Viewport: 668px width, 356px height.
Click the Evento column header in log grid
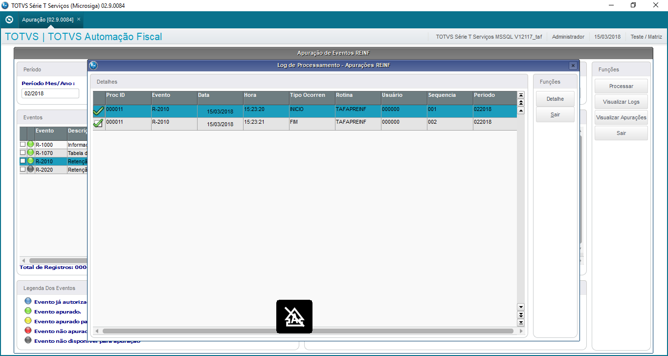174,98
